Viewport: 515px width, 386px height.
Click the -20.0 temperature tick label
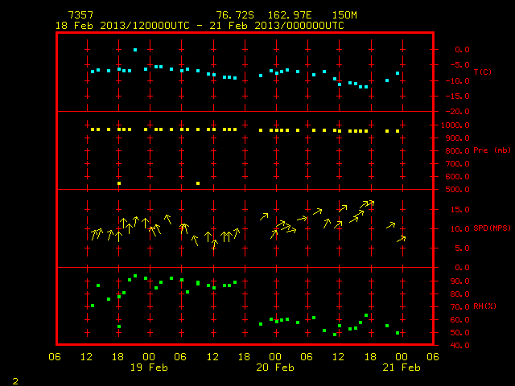coord(457,112)
